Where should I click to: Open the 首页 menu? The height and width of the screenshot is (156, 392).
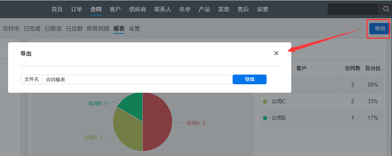point(57,9)
